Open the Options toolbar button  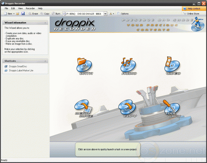123,14
